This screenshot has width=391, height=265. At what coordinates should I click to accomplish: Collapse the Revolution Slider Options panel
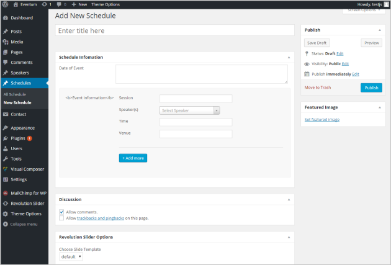pos(289,237)
